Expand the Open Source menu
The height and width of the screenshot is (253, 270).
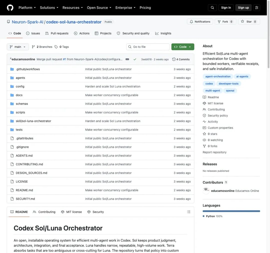[x=99, y=7]
